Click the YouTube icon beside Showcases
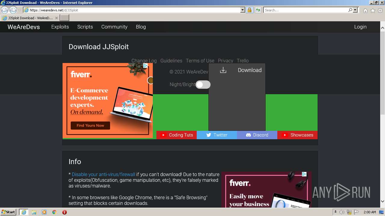385x216 pixels. (284, 135)
